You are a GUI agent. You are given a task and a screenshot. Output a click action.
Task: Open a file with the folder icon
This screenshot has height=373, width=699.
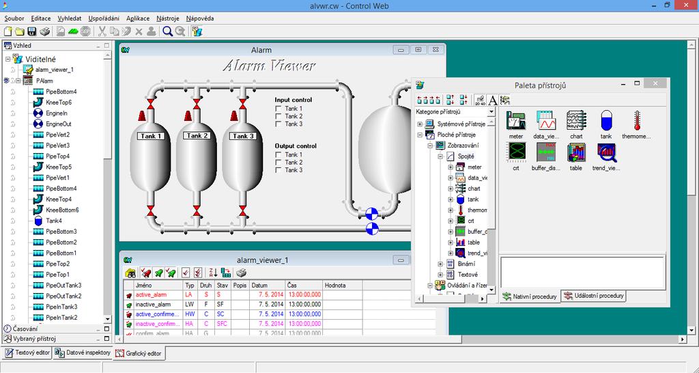pos(20,31)
